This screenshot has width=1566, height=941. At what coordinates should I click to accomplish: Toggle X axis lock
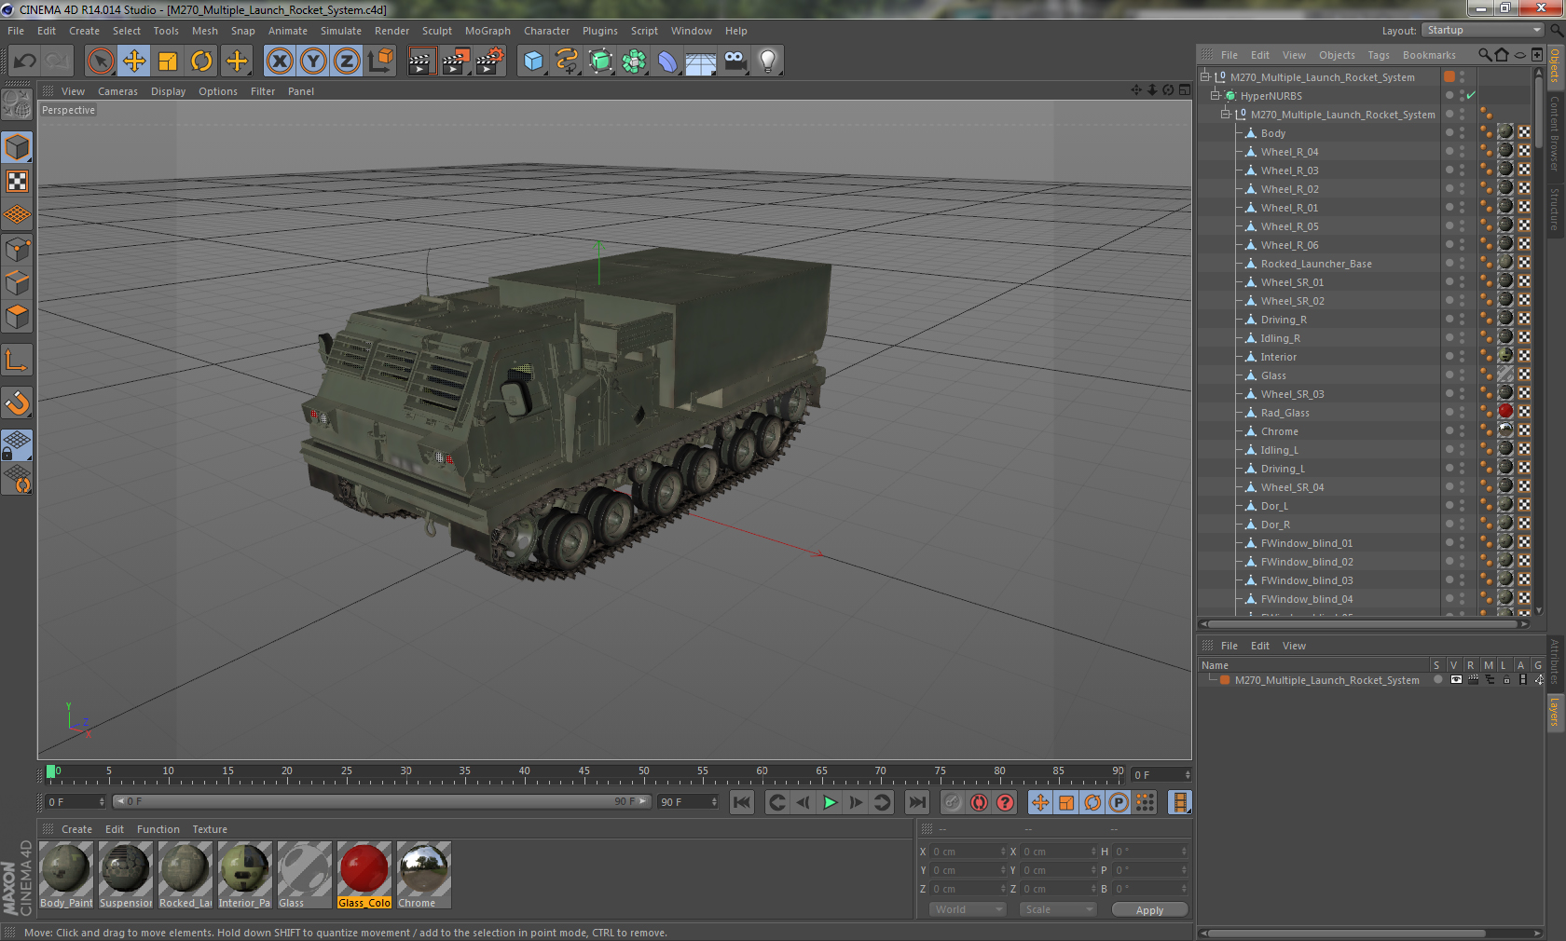[280, 61]
